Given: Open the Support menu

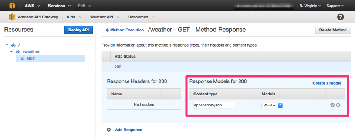Looking at the screenshot, I should 335,6.
